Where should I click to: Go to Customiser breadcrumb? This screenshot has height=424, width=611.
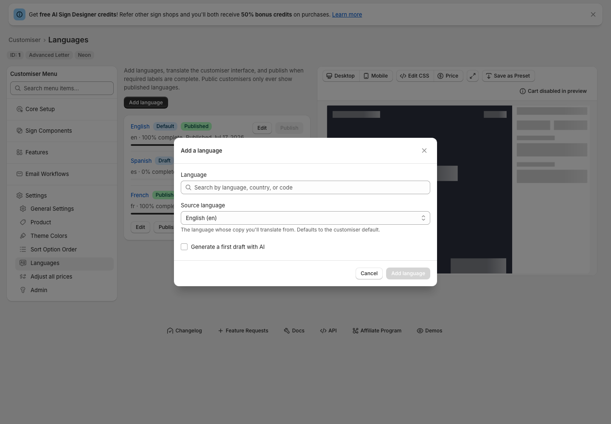(x=25, y=40)
